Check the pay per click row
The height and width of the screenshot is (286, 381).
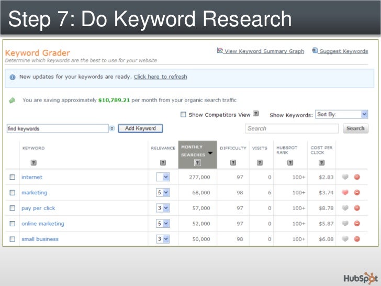[13, 208]
